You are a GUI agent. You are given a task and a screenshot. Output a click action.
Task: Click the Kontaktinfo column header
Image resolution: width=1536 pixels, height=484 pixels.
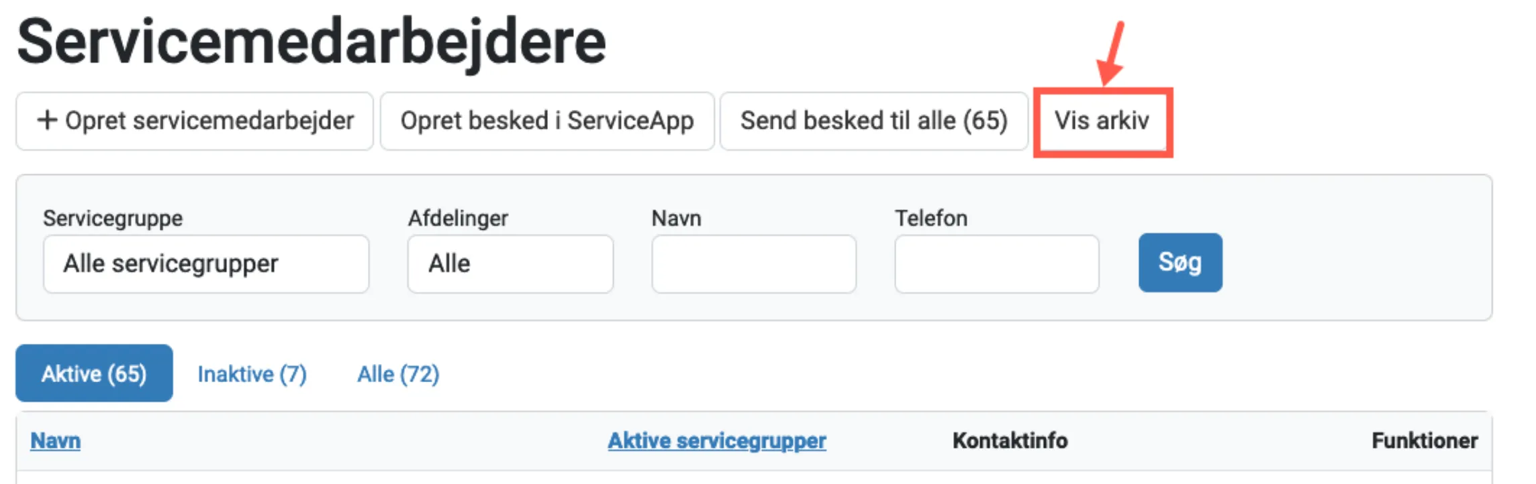click(x=1010, y=440)
